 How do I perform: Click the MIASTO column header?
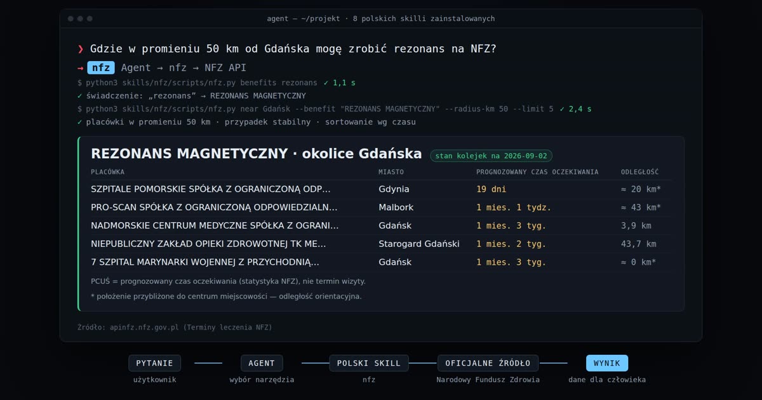pos(391,172)
